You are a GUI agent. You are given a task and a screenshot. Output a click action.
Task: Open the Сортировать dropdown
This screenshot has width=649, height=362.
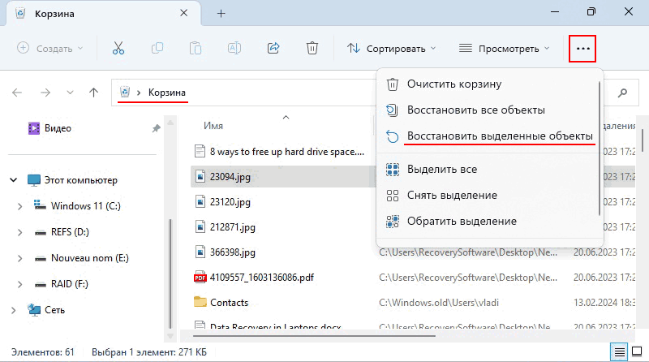[x=392, y=49]
